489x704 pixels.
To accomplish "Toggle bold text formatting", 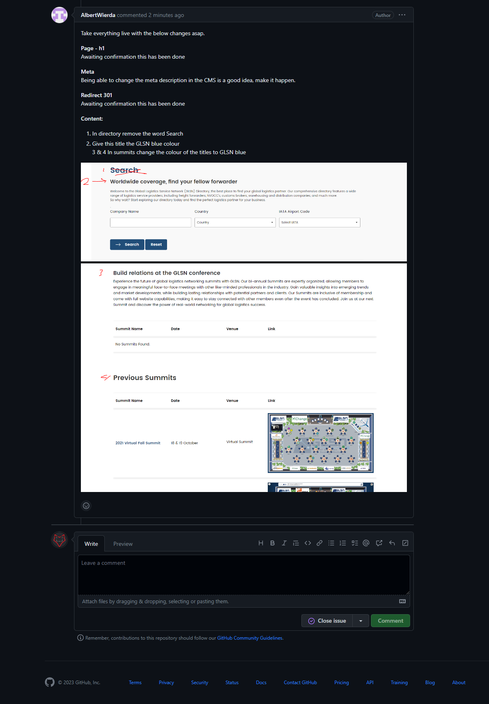I will coord(272,543).
